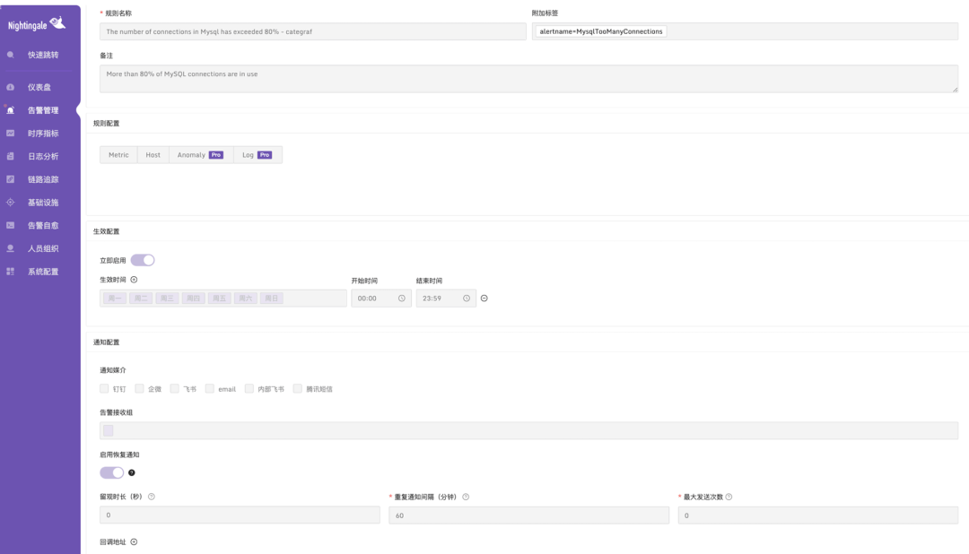
Task: Click the 备注 note text area
Action: [529, 79]
